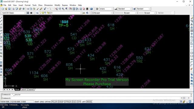Toggle ORTHO mode in status bar
The image size is (194, 109).
pos(48,102)
